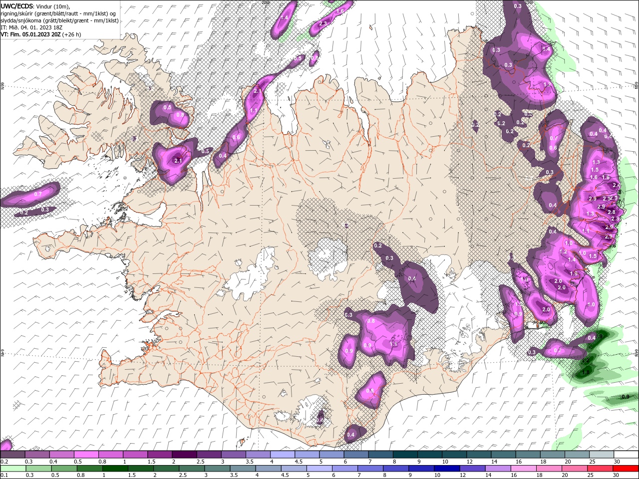Pick the violet 14–16 rain legend swatch
The height and width of the screenshot is (479, 639).
[x=498, y=469]
